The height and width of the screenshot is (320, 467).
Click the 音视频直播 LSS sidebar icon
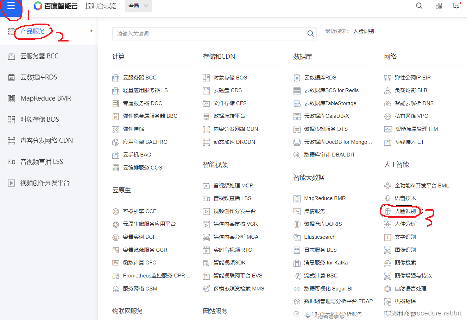12,162
